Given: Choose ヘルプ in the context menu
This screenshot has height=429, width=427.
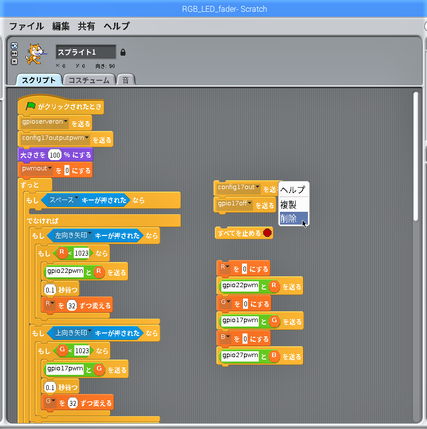Looking at the screenshot, I should pyautogui.click(x=293, y=190).
